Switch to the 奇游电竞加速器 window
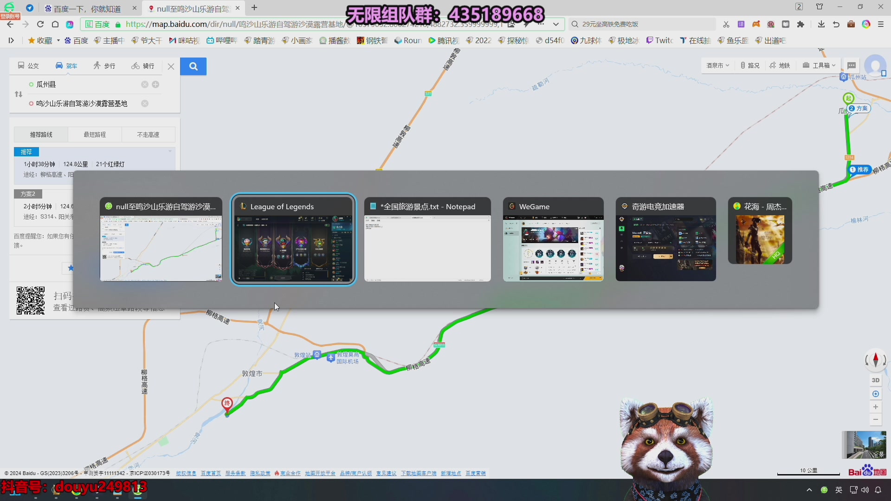This screenshot has height=501, width=891. point(665,239)
